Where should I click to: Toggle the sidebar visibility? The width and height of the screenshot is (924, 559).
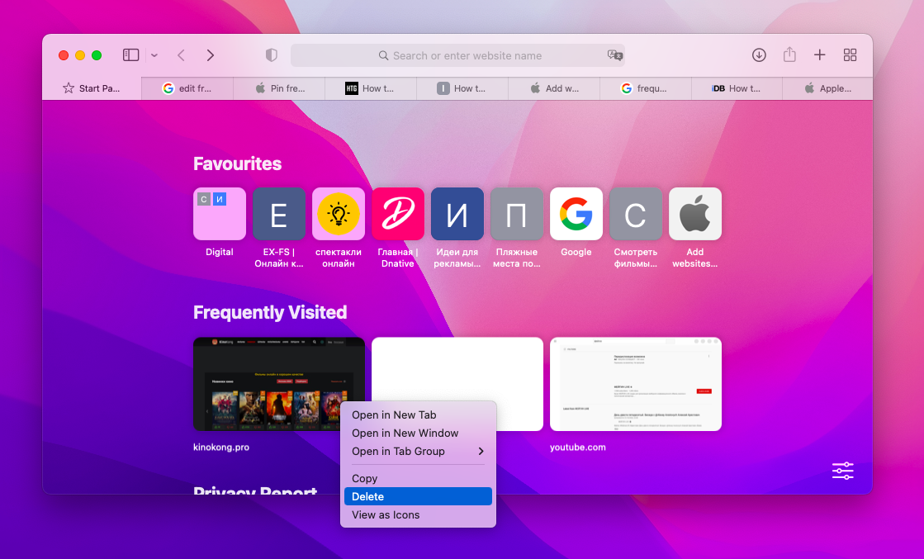click(x=130, y=54)
